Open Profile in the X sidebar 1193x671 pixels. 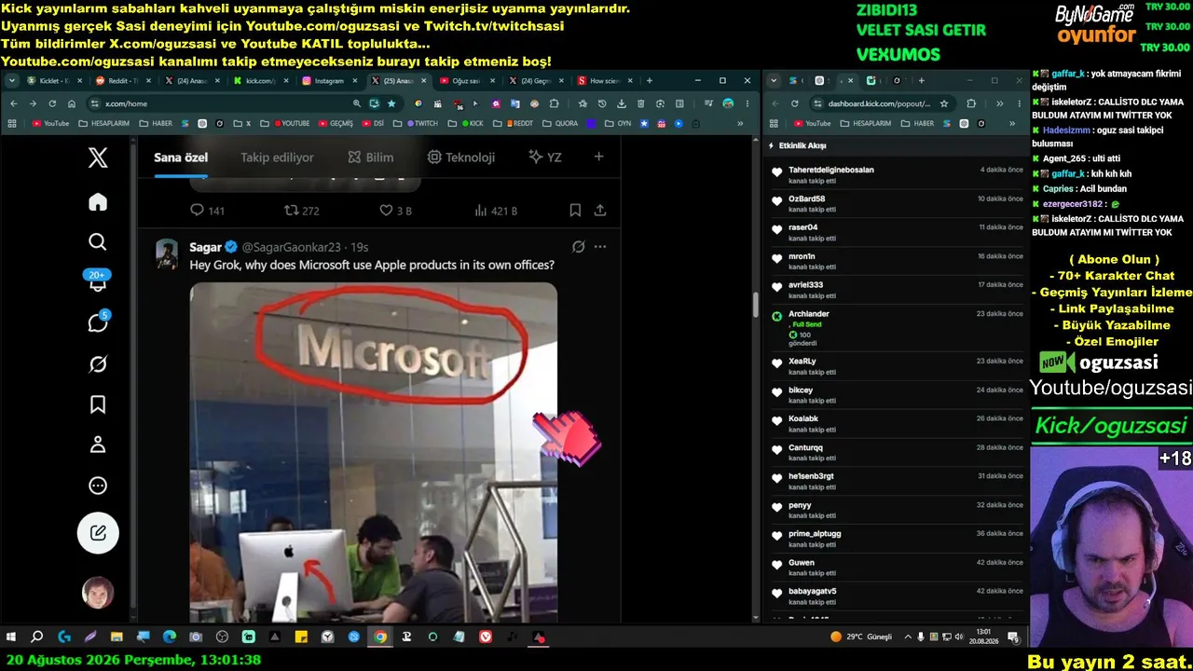click(98, 445)
